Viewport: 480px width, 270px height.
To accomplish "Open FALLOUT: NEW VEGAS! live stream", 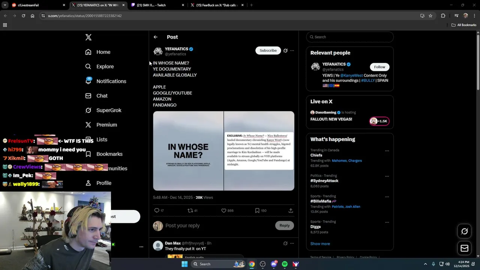I will (331, 119).
